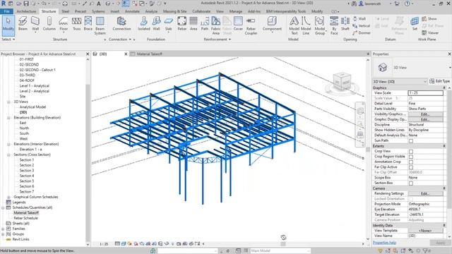Collapse the 3D Views tree node
The height and width of the screenshot is (254, 452).
[x=8, y=102]
